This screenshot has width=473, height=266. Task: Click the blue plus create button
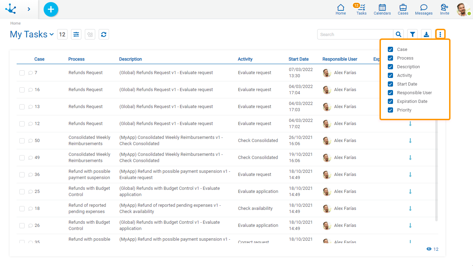pyautogui.click(x=51, y=9)
